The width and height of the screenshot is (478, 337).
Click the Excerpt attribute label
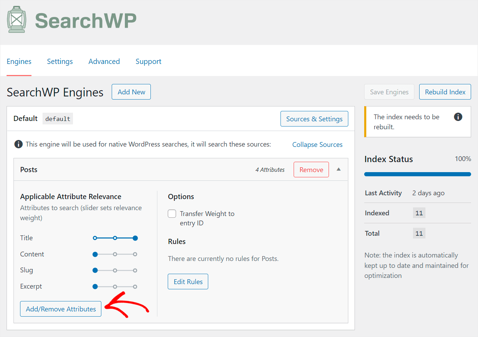[31, 286]
